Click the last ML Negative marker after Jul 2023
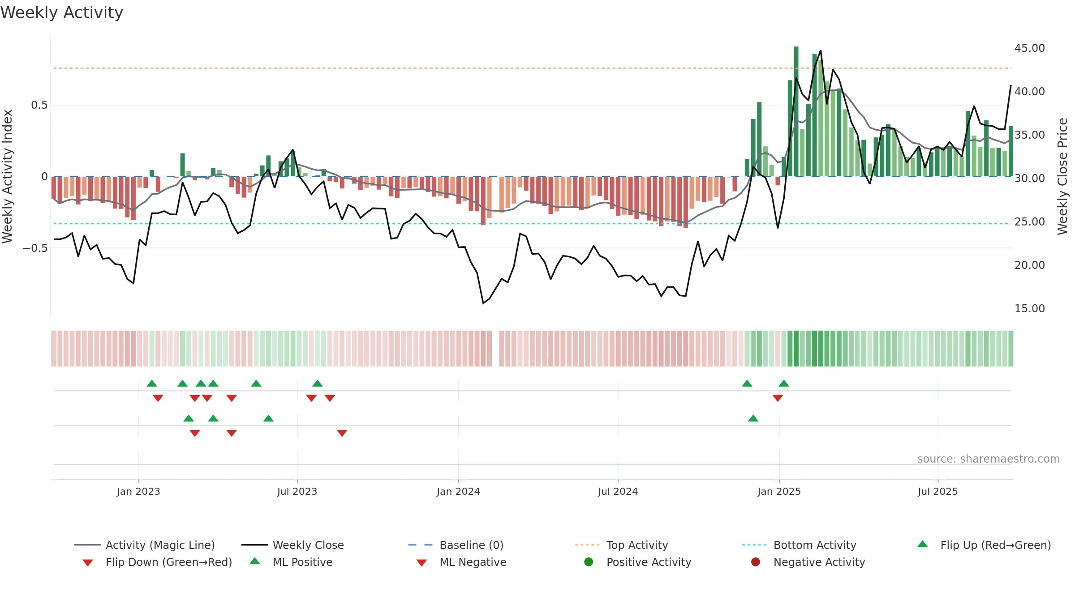 tap(342, 433)
